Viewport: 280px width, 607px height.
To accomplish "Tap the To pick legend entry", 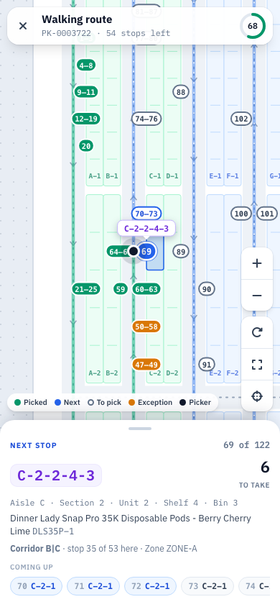I will pyautogui.click(x=104, y=402).
